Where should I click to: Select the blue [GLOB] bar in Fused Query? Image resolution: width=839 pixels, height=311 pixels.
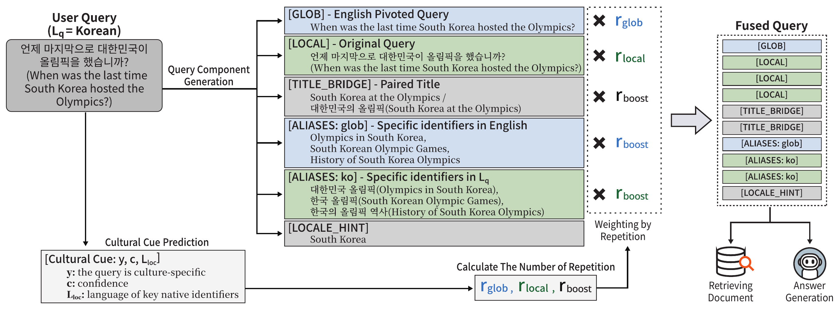click(771, 46)
